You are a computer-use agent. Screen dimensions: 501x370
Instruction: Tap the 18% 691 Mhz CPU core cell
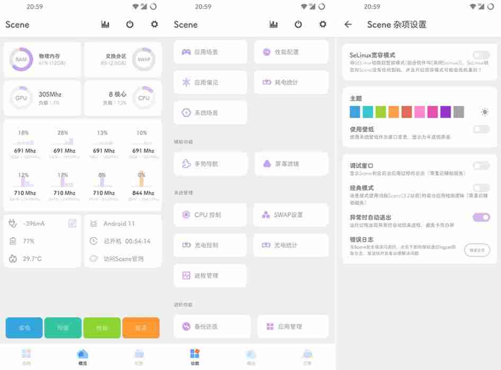[x=25, y=145]
